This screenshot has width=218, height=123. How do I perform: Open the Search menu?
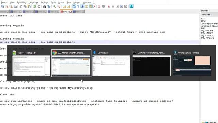coord(4,2)
